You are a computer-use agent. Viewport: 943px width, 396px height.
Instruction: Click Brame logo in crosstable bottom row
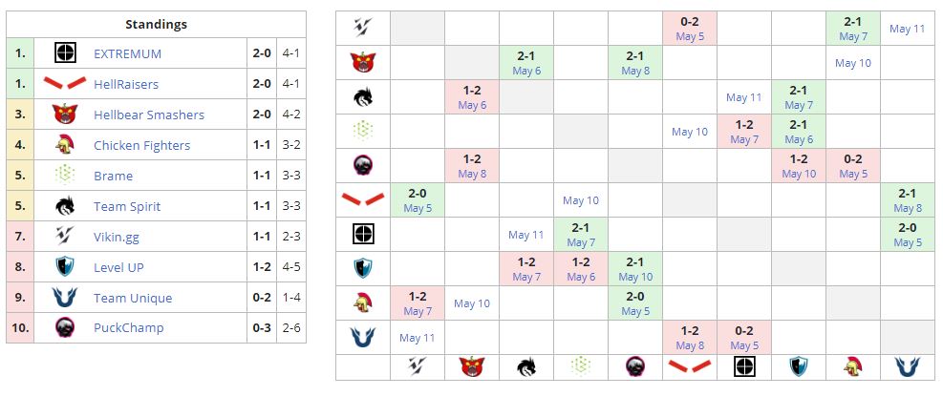[x=580, y=366]
